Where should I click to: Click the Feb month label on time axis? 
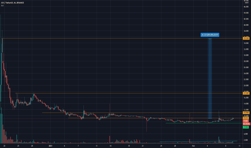click(x=193, y=146)
